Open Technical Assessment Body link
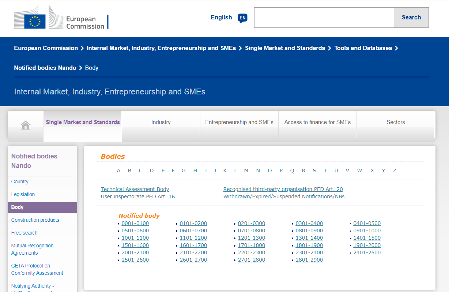 (x=135, y=189)
